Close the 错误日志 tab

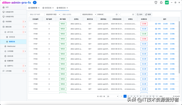pos(67,8)
